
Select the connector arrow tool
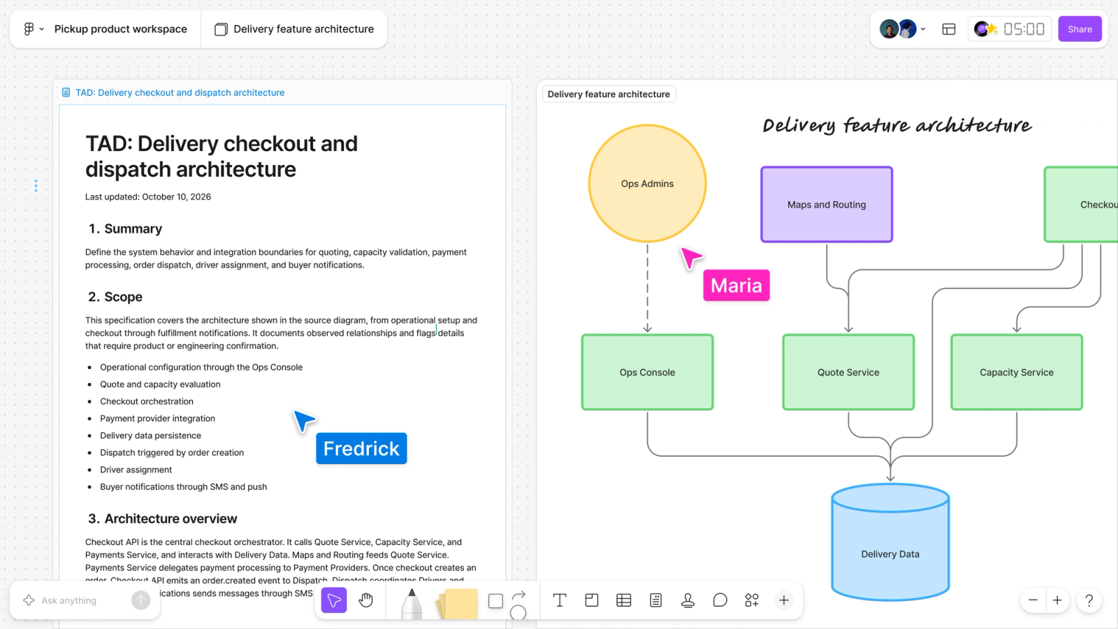[x=519, y=595]
